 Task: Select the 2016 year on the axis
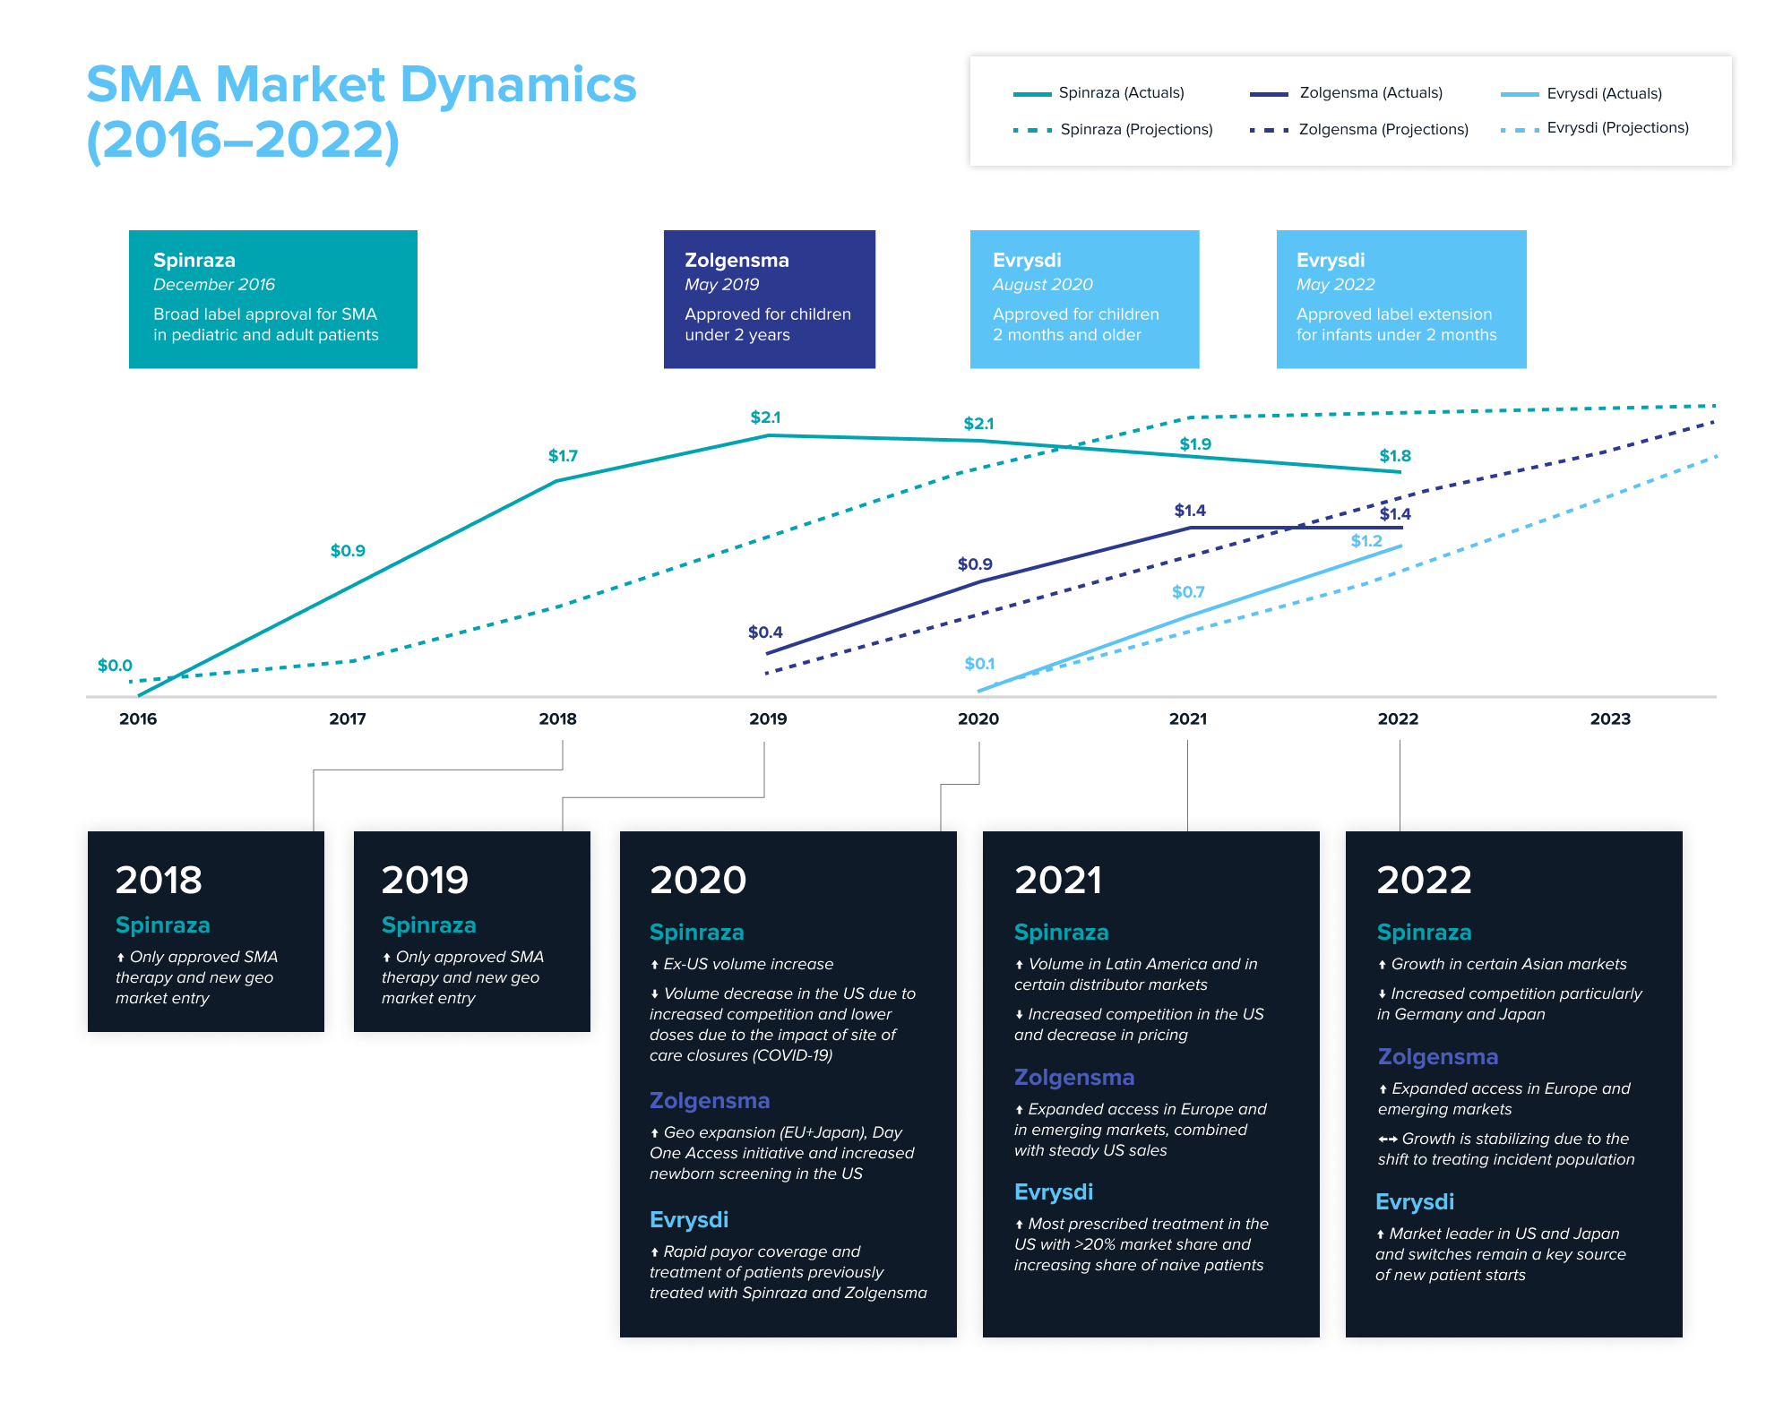tap(138, 718)
